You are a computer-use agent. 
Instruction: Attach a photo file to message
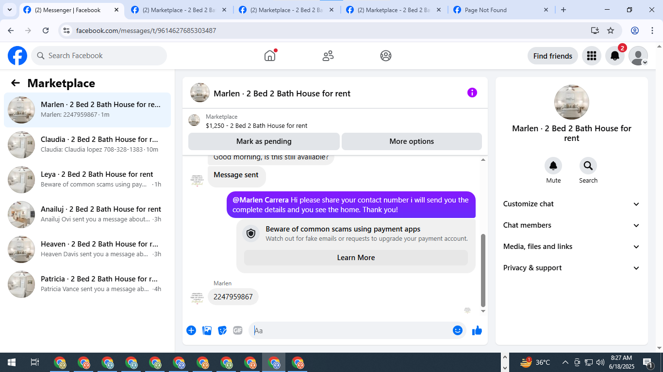click(207, 330)
